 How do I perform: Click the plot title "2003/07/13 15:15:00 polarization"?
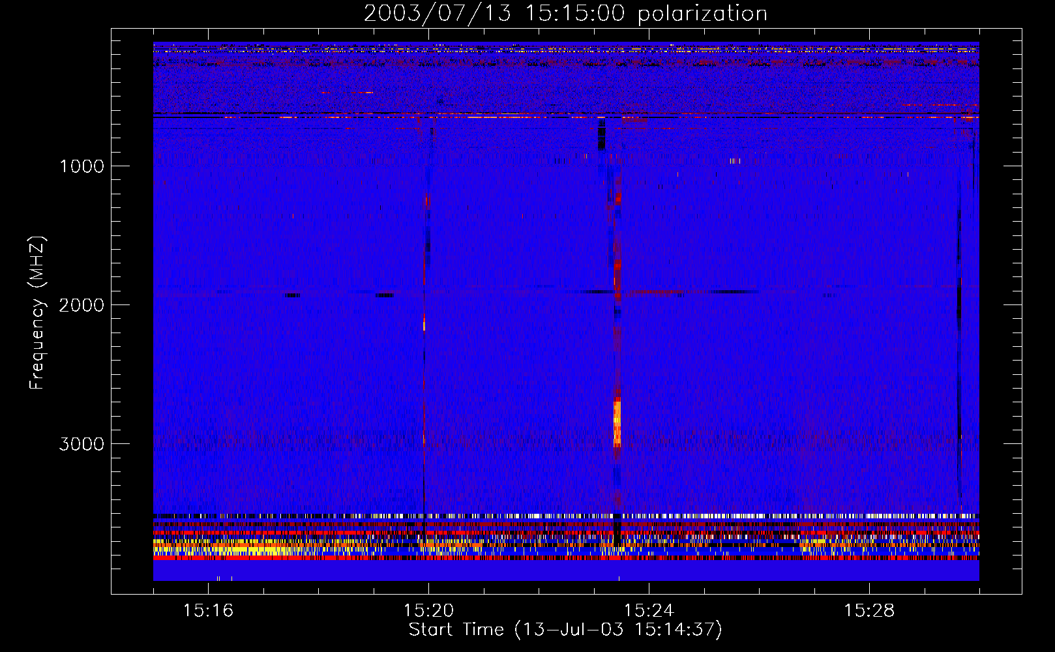point(565,13)
